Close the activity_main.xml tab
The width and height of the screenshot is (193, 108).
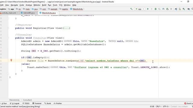click(x=17, y=13)
